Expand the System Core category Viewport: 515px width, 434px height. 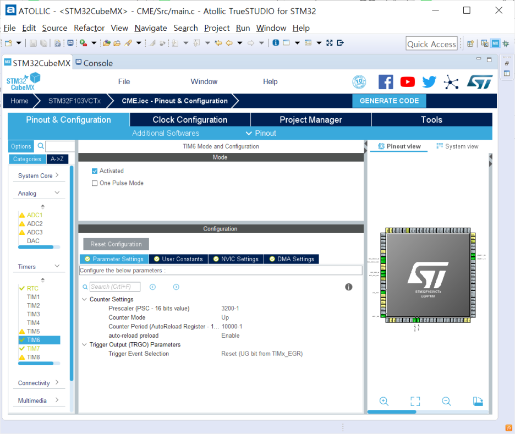click(57, 175)
